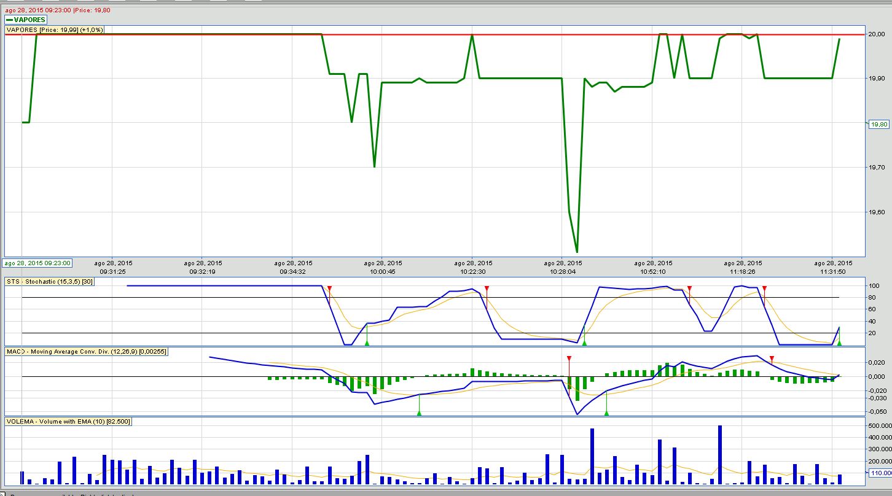Select the 10:52:10 time axis label
The width and height of the screenshot is (892, 496).
coord(652,271)
